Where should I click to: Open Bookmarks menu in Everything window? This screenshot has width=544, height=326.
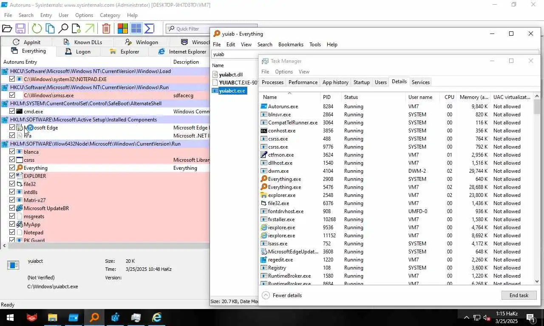291,45
